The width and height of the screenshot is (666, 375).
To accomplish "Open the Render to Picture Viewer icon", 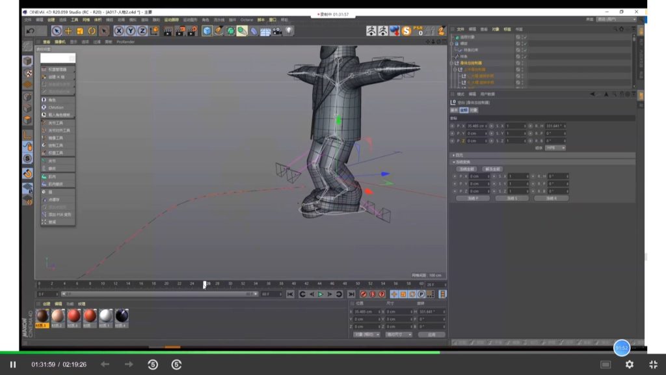I will [x=179, y=31].
